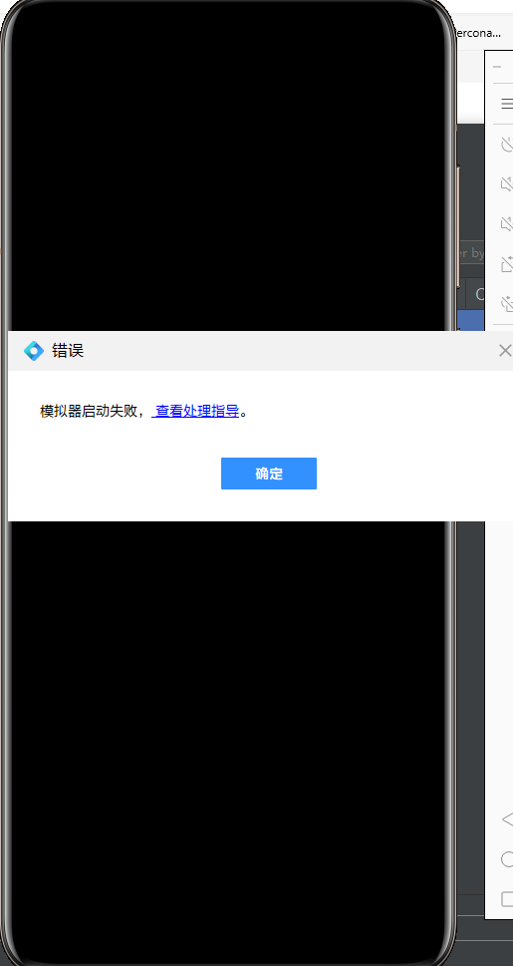The width and height of the screenshot is (513, 966).
Task: Tap the square Recent apps icon
Action: point(507,899)
